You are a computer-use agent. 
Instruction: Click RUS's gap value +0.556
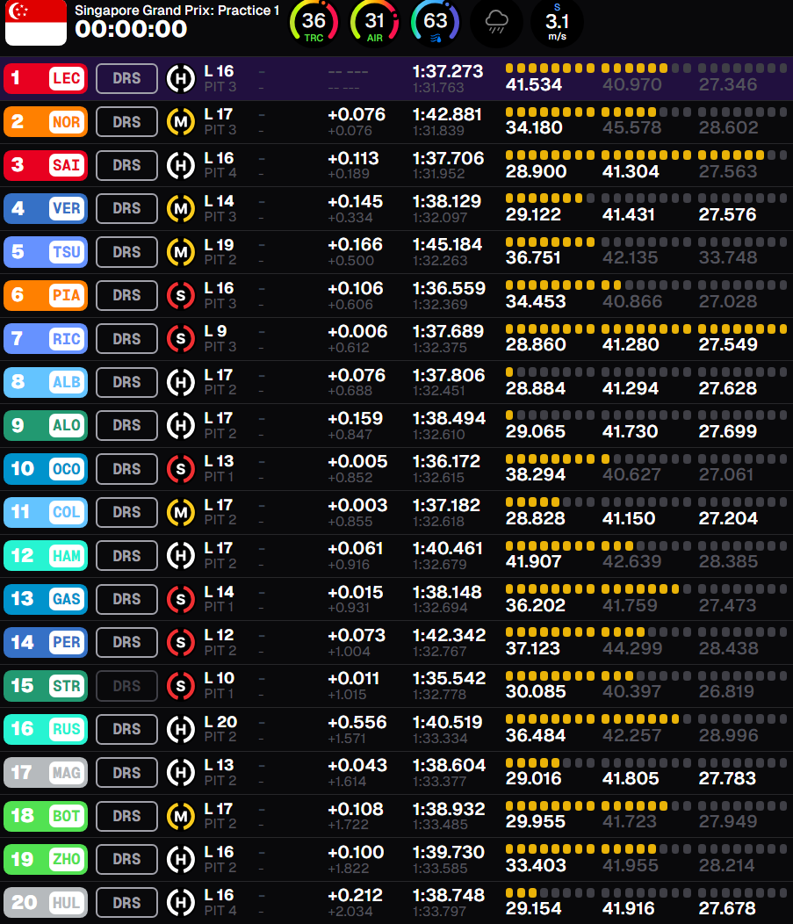pos(357,722)
